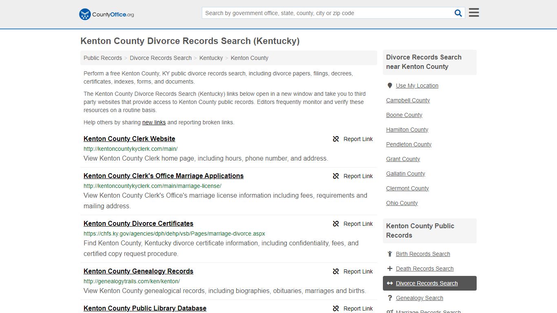This screenshot has width=557, height=313.
Task: Select Use My Location link
Action: [417, 86]
